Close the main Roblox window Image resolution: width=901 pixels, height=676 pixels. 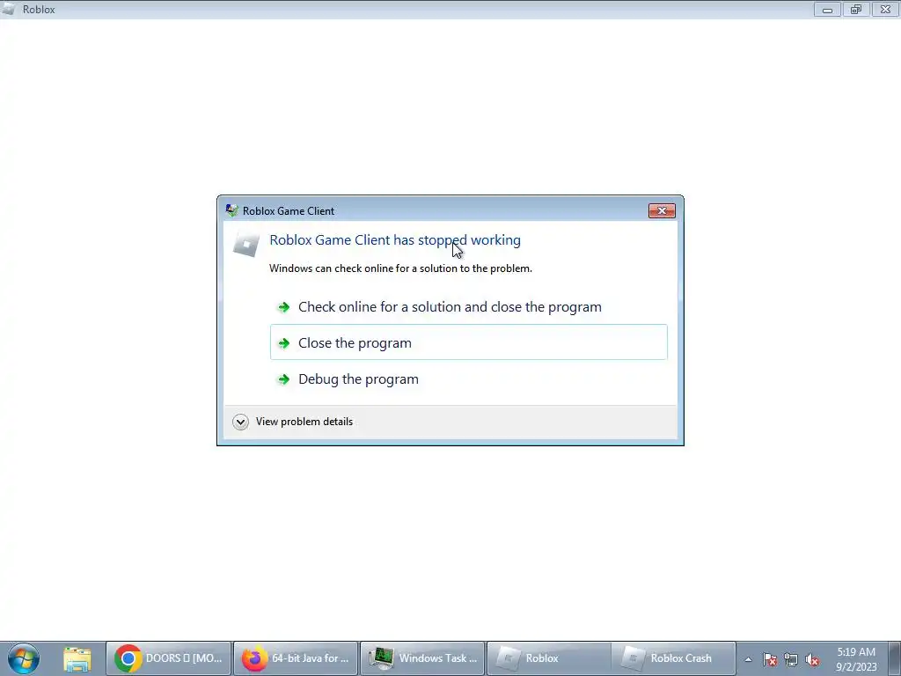(x=885, y=9)
